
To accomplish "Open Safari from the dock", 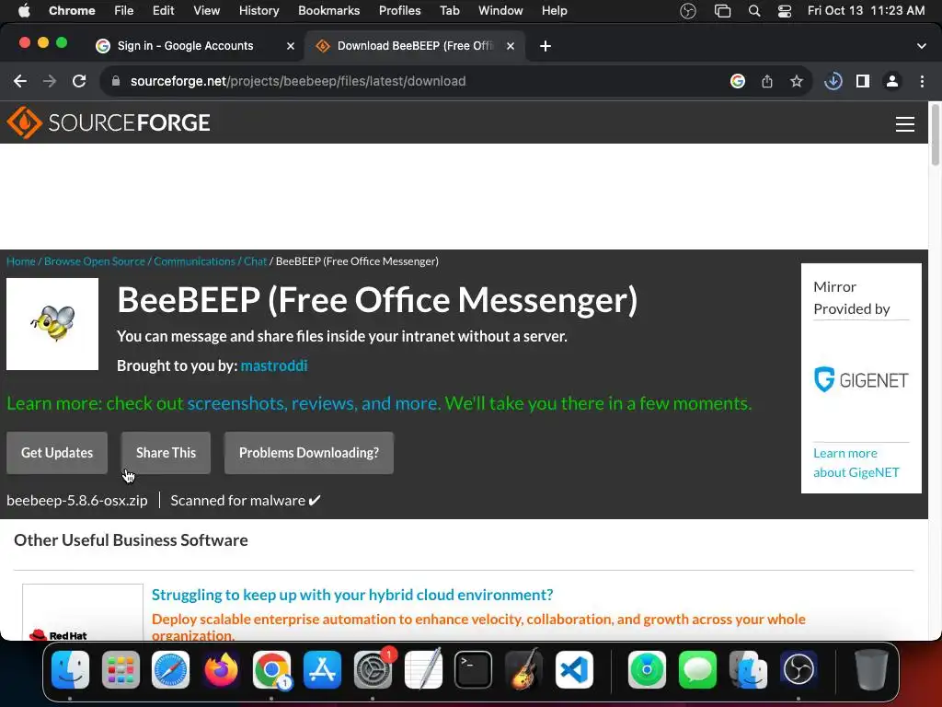I will 170,670.
